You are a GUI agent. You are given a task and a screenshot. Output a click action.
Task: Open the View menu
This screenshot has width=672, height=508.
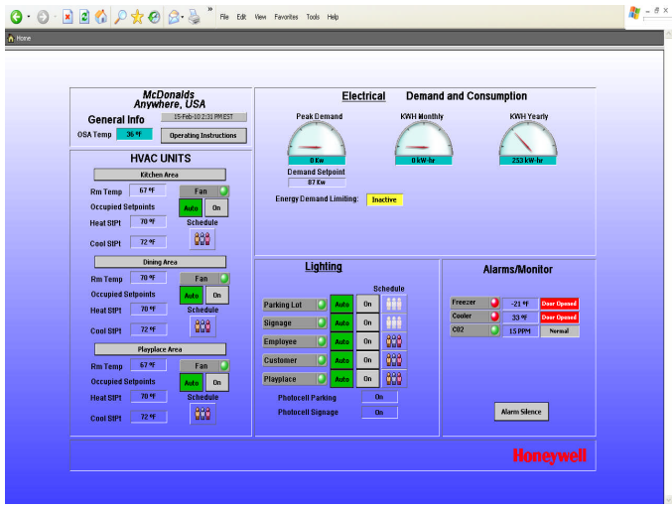click(260, 17)
